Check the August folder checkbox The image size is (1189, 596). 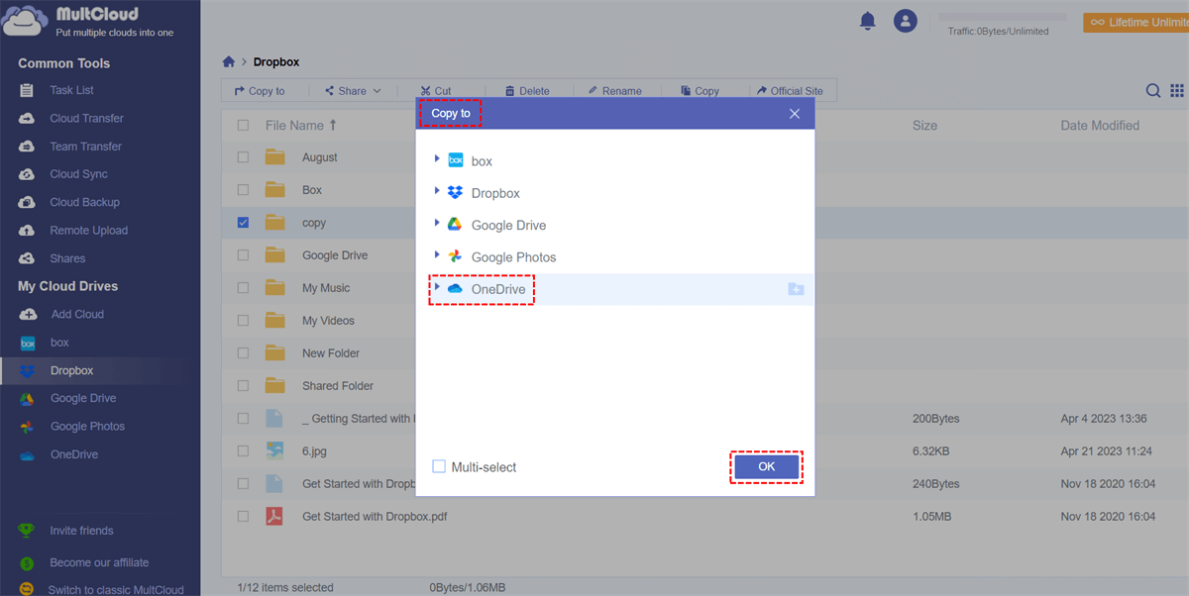point(243,157)
